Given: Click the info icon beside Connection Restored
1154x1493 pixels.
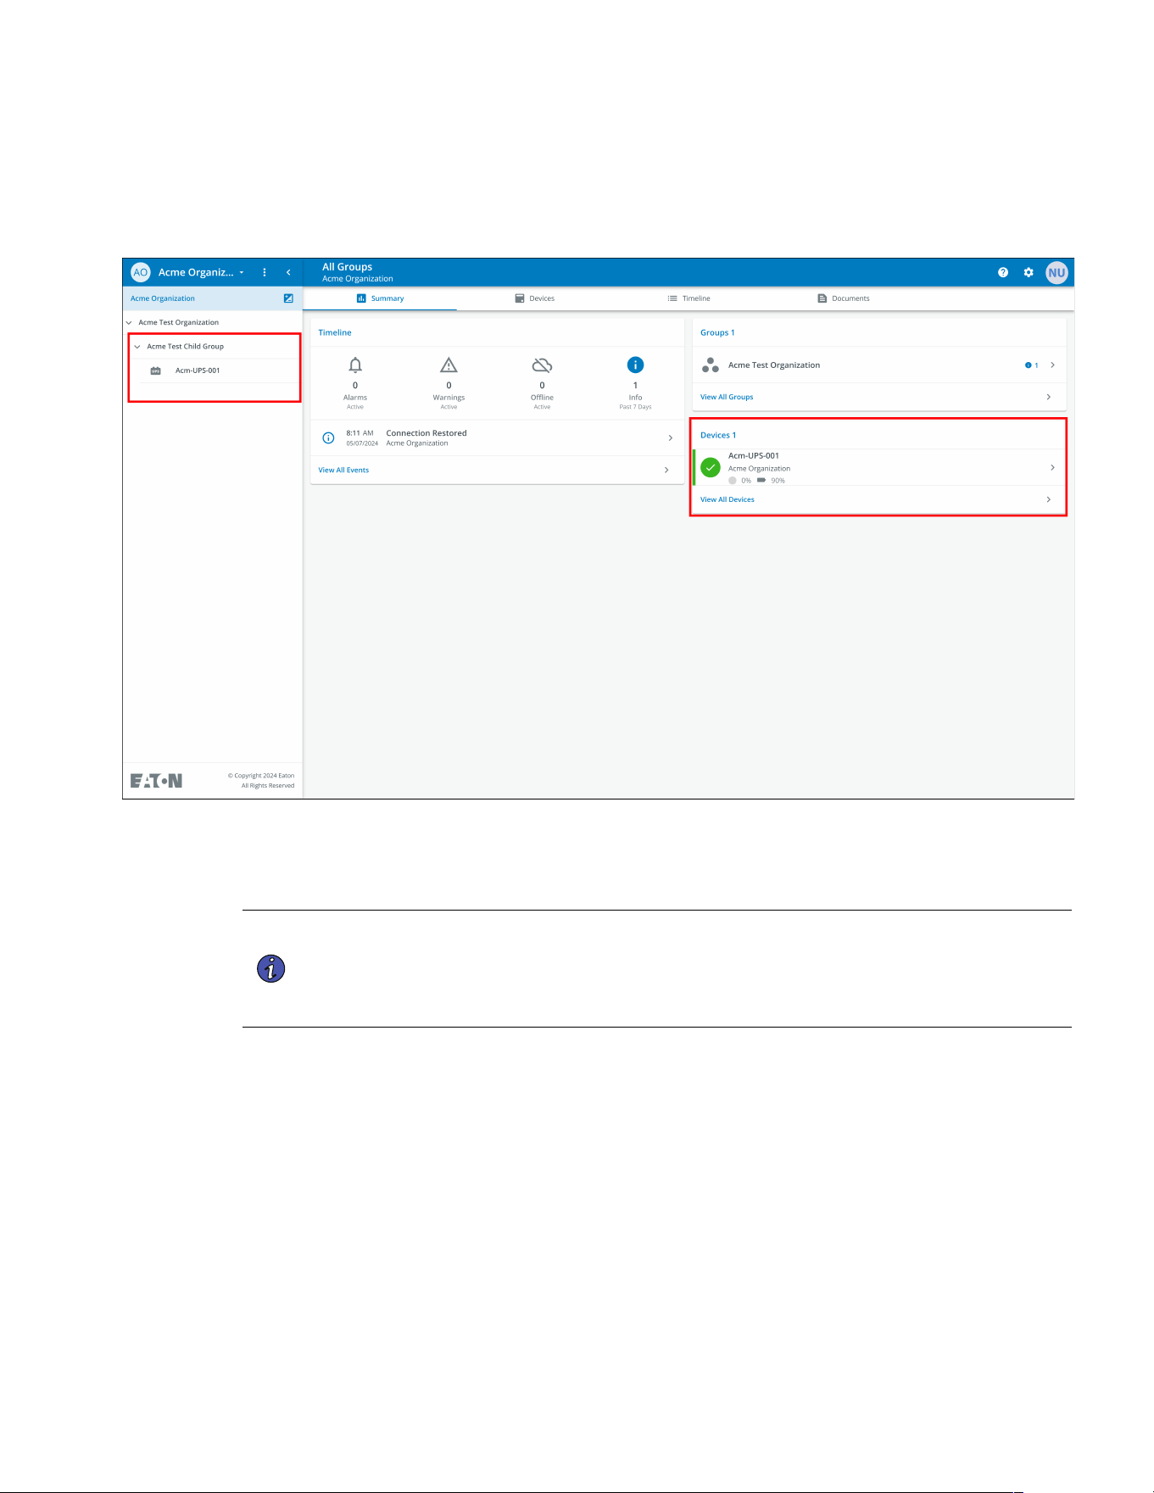Looking at the screenshot, I should click(328, 437).
